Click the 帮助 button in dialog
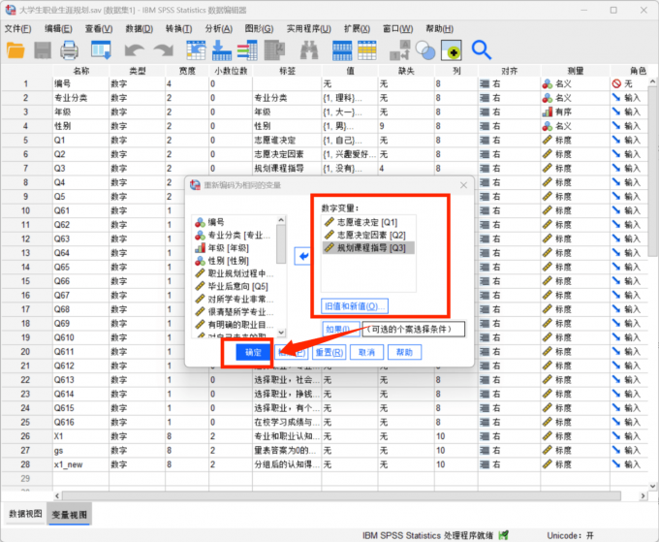This screenshot has width=659, height=542. (x=404, y=352)
